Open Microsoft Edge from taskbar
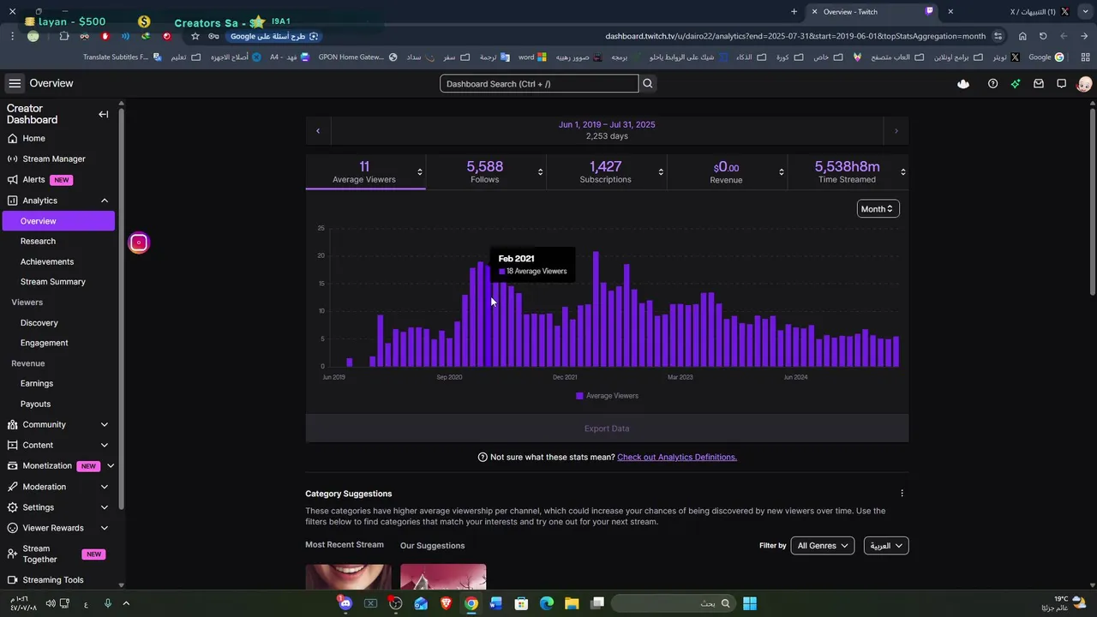Image resolution: width=1097 pixels, height=617 pixels. click(x=547, y=603)
